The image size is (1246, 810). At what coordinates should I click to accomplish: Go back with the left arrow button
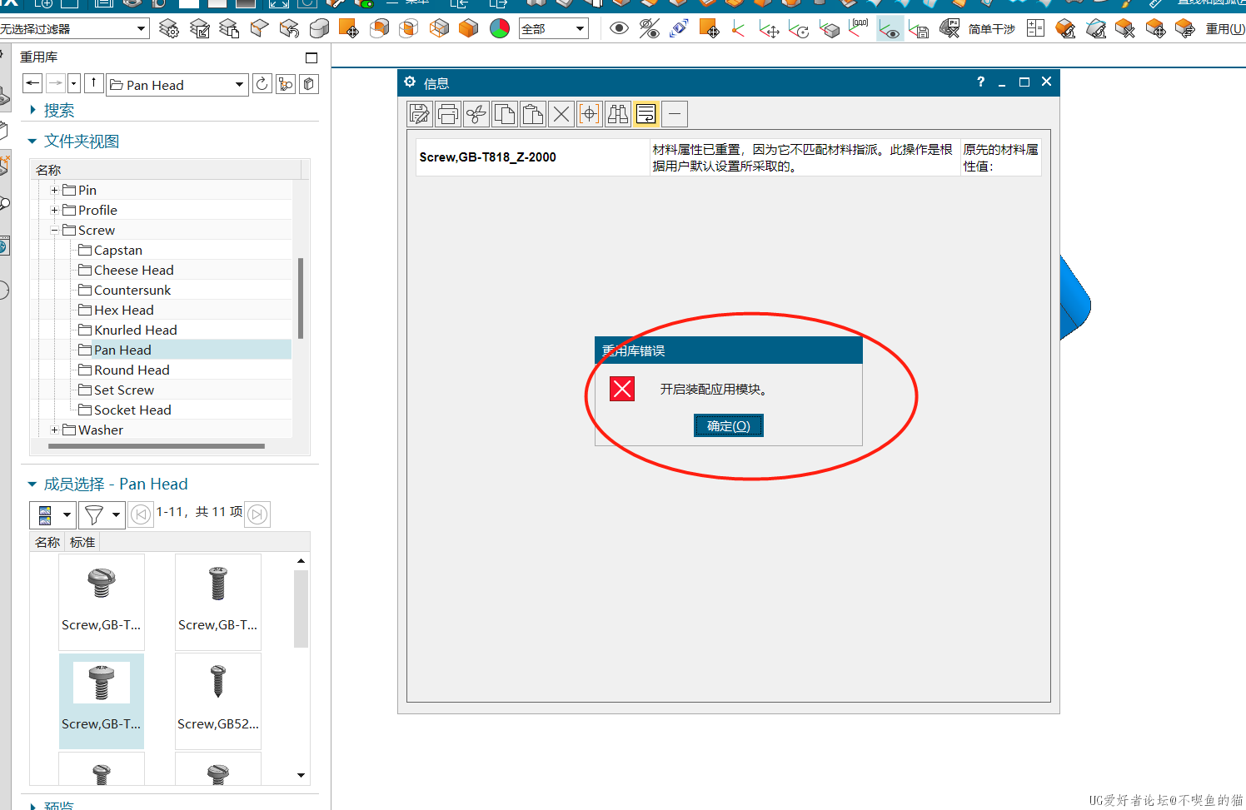coord(32,83)
